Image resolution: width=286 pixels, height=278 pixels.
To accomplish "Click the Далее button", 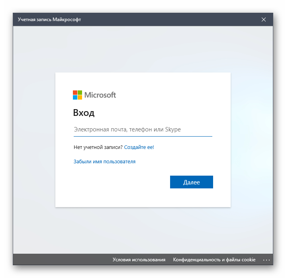I will (191, 182).
